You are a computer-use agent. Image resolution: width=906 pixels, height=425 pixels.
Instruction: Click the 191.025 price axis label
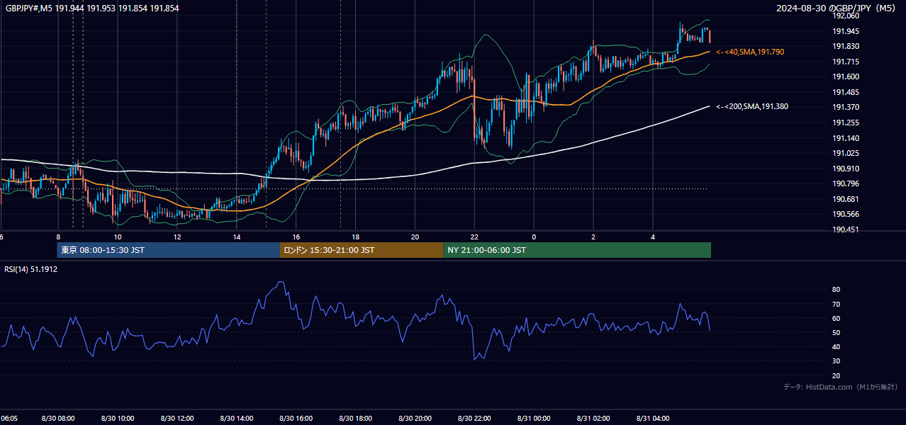coord(846,153)
